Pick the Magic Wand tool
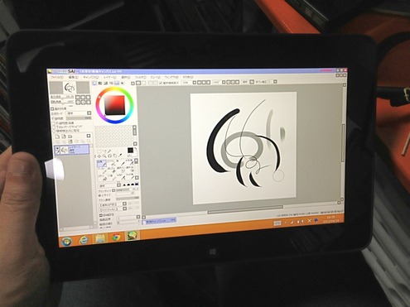The height and width of the screenshot is (307, 410). pos(109,151)
